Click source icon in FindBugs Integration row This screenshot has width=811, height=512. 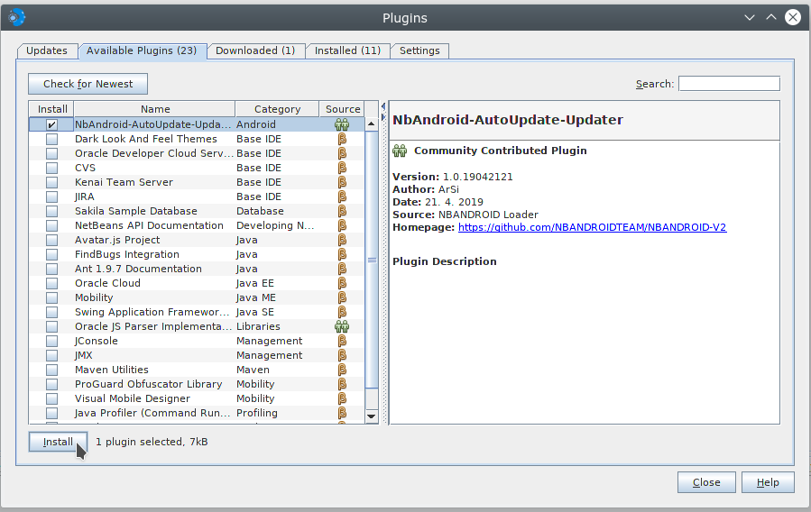click(x=342, y=254)
